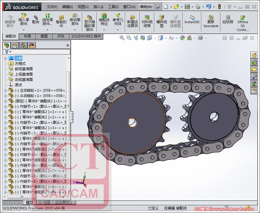Open SOLIDWORKS Resources home task pane
This screenshot has height=213, width=260.
click(x=254, y=55)
